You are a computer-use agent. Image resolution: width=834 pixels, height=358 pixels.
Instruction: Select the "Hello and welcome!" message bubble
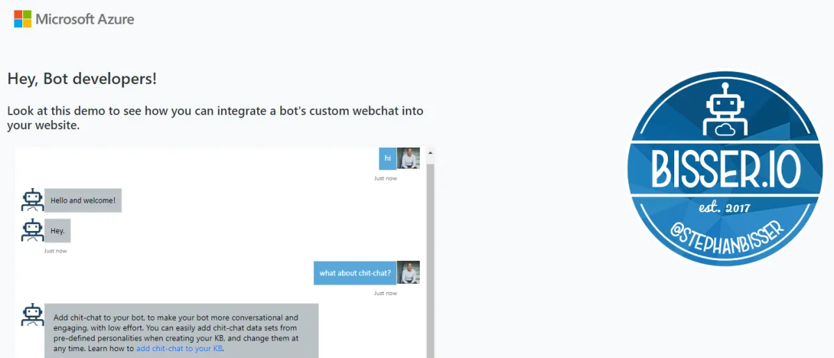coord(83,201)
